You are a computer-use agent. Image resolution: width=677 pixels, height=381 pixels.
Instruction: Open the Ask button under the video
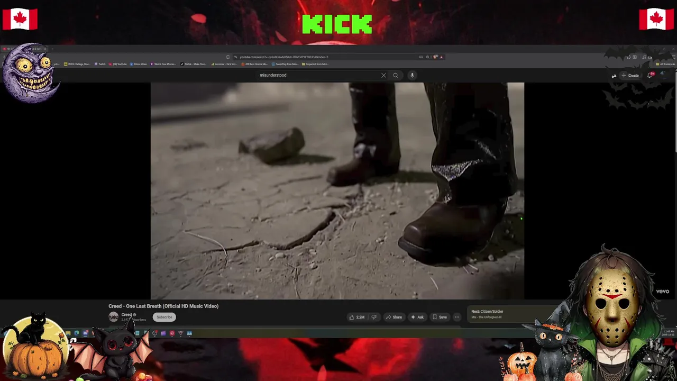(x=417, y=317)
